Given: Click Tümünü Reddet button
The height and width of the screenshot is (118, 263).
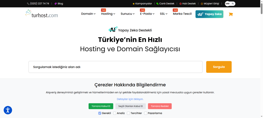Looking at the screenshot, I should click(160, 106).
